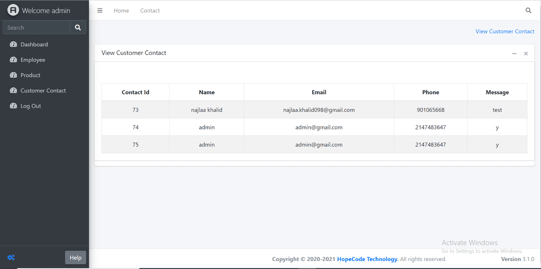
Task: Close the View Customer Contact card
Action: pyautogui.click(x=526, y=53)
